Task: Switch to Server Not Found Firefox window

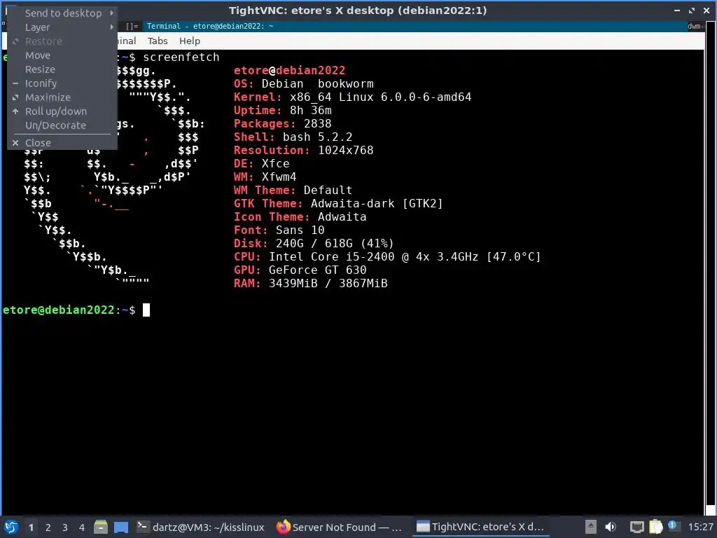Action: coord(339,527)
